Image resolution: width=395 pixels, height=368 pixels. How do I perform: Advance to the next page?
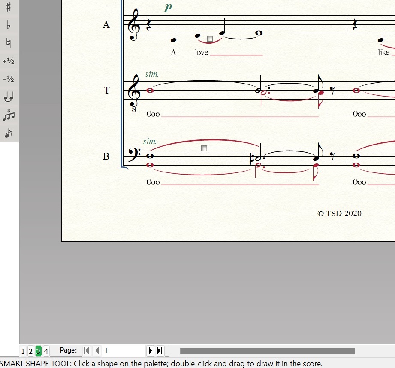pos(150,351)
